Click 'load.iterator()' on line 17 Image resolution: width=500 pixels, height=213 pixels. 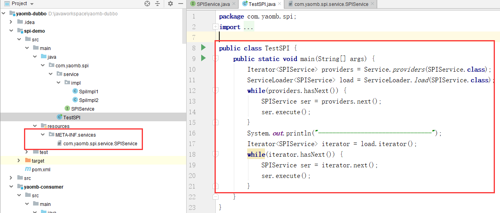click(389, 144)
